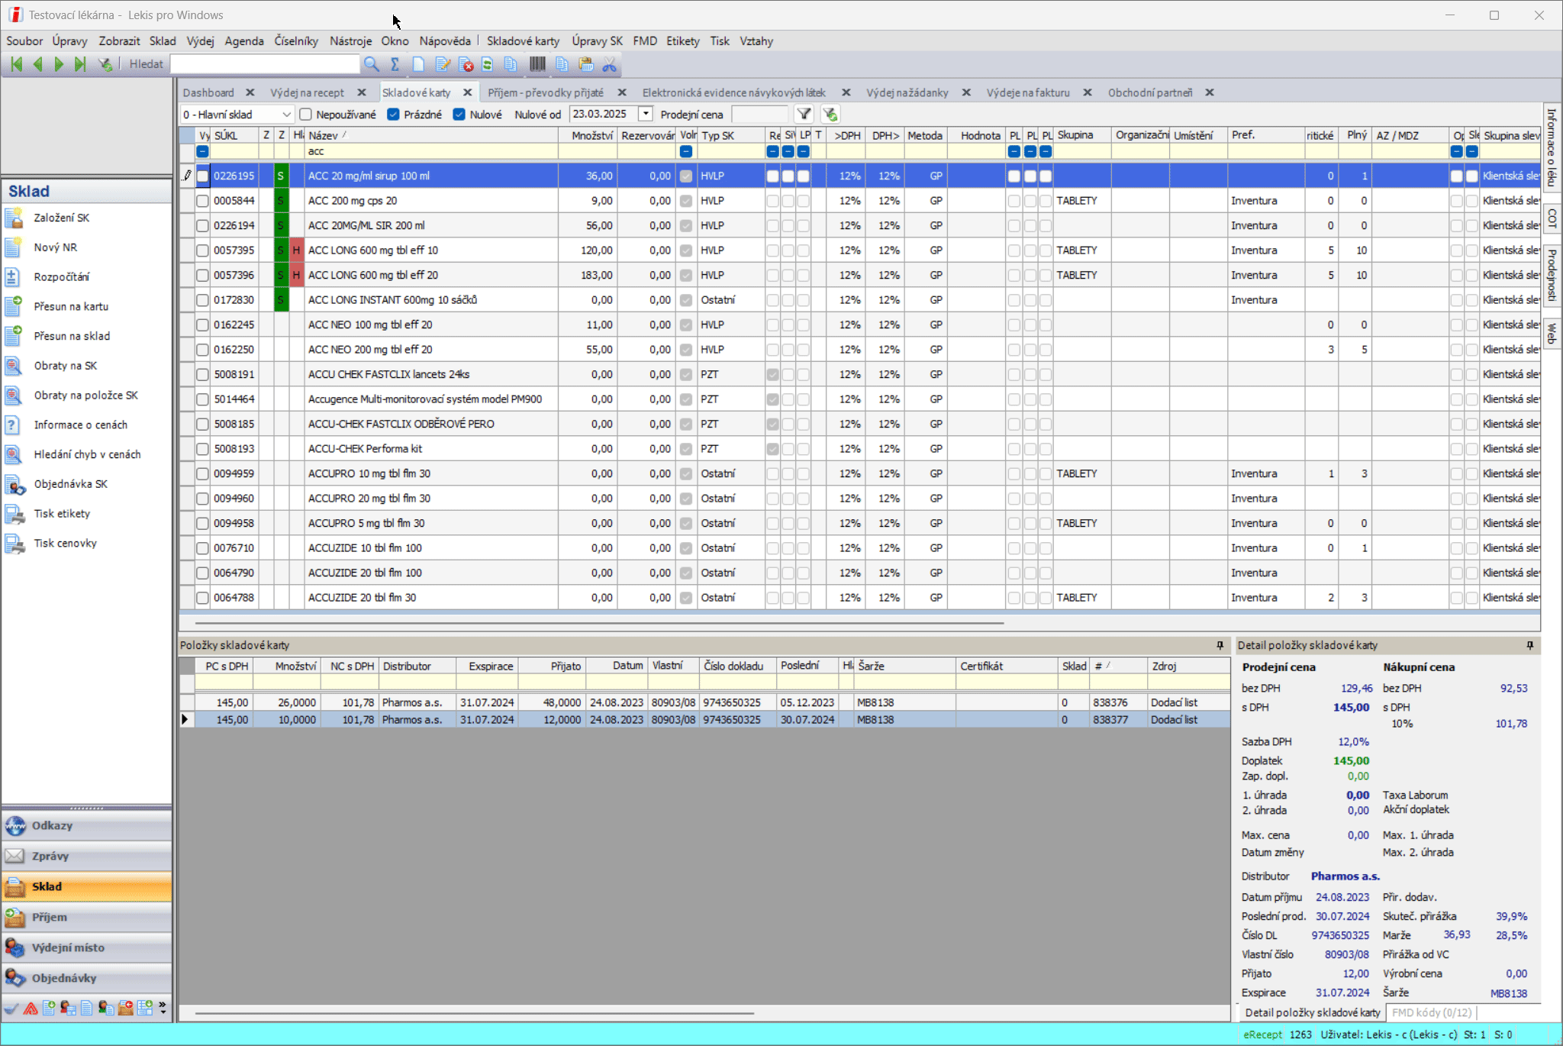Viewport: 1563px width, 1046px height.
Task: Open Informace o léku side tab
Action: [1552, 147]
